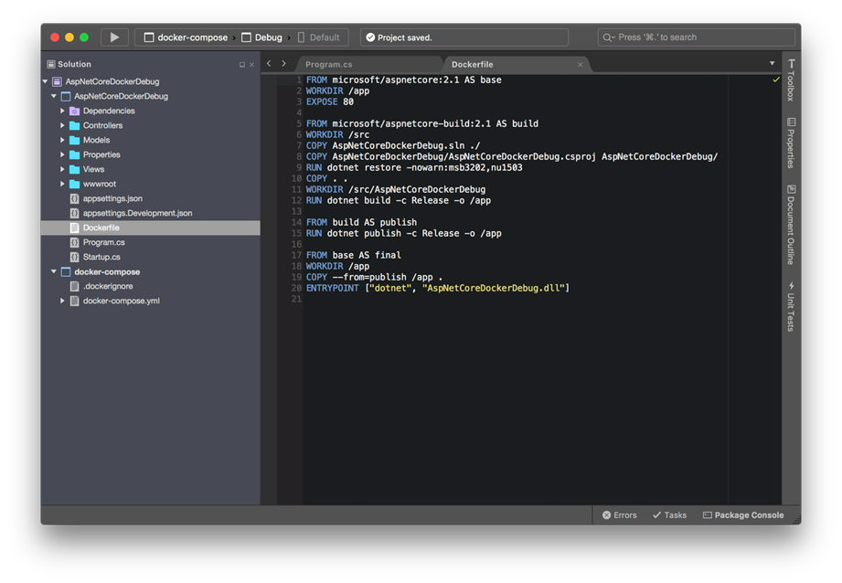This screenshot has height=583, width=842.
Task: Open the Package Console pad
Action: click(743, 514)
